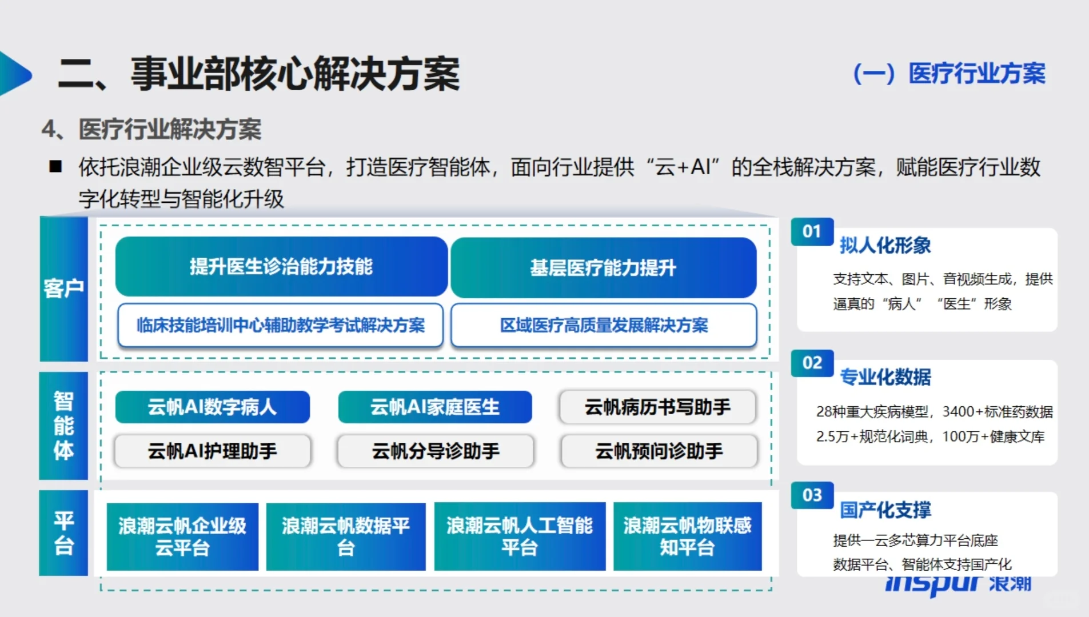The image size is (1089, 617).
Task: Click bullet paragraph starting 依托浪潮企业级云数智平台
Action: [x=559, y=183]
